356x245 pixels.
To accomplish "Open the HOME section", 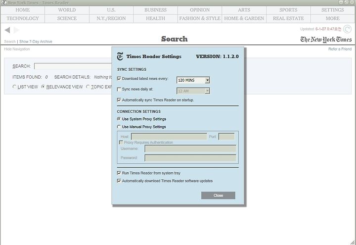I will point(23,10).
